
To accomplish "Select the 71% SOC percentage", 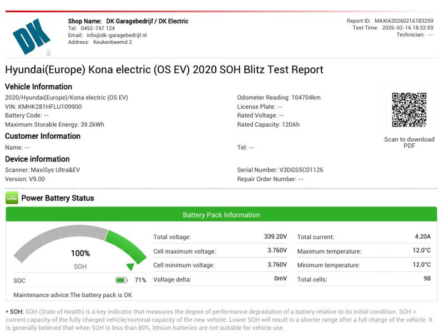I will (140, 280).
